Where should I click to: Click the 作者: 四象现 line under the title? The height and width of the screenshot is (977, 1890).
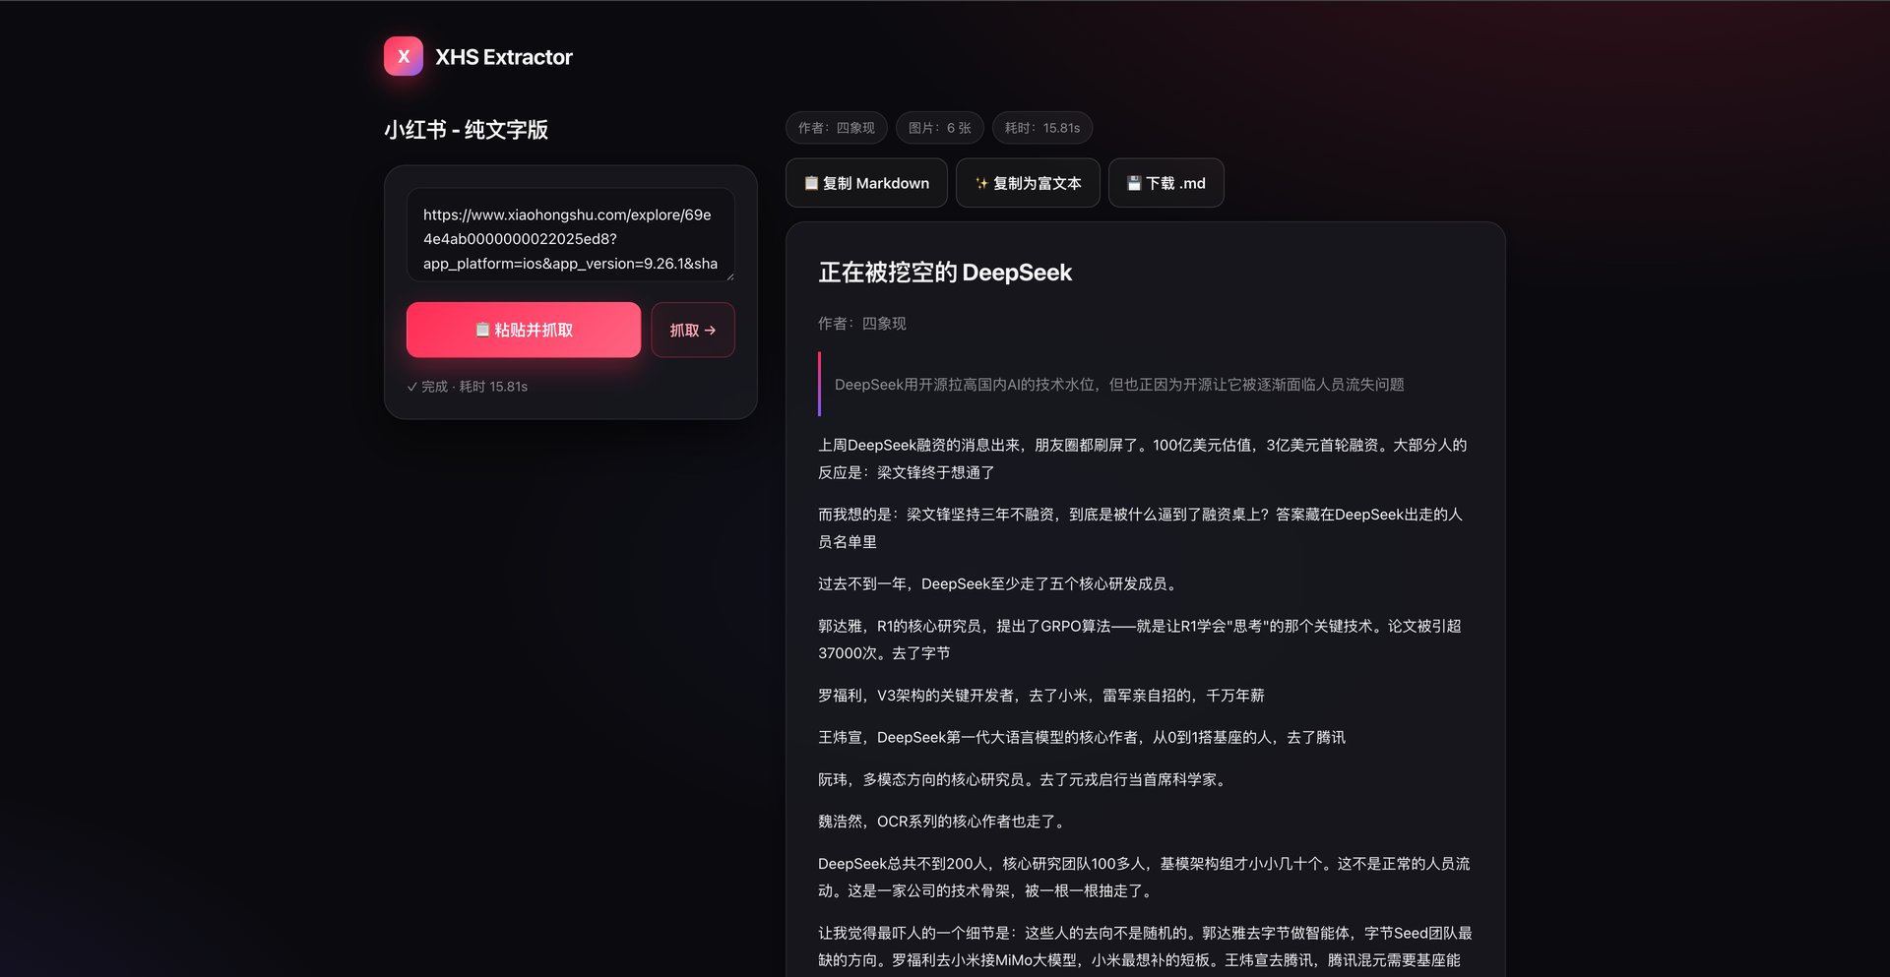click(862, 324)
